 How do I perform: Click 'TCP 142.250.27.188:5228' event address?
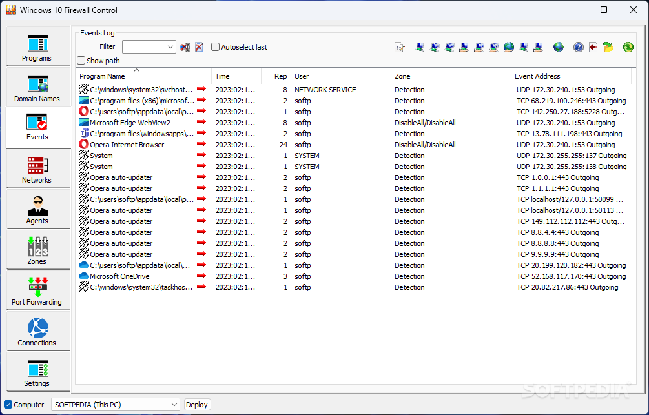click(570, 111)
